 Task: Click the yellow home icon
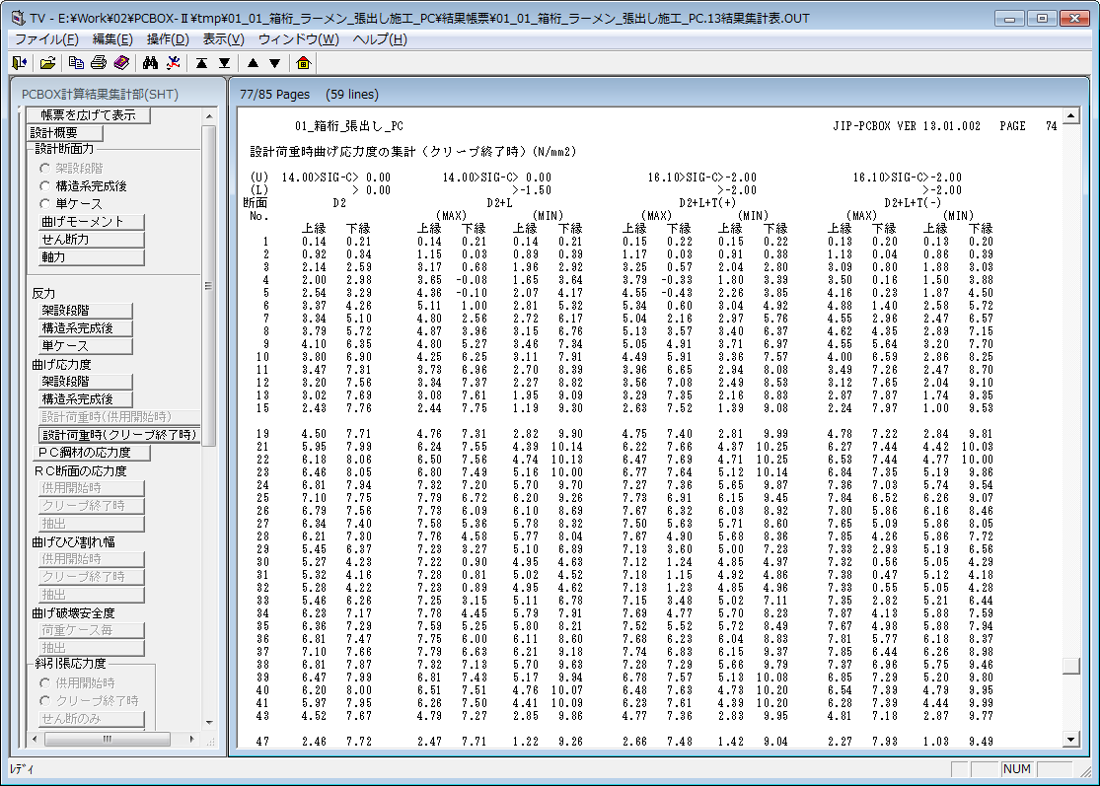pos(303,63)
